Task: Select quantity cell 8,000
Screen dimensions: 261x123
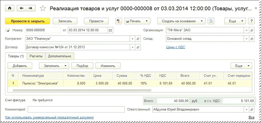Action: click(76, 83)
